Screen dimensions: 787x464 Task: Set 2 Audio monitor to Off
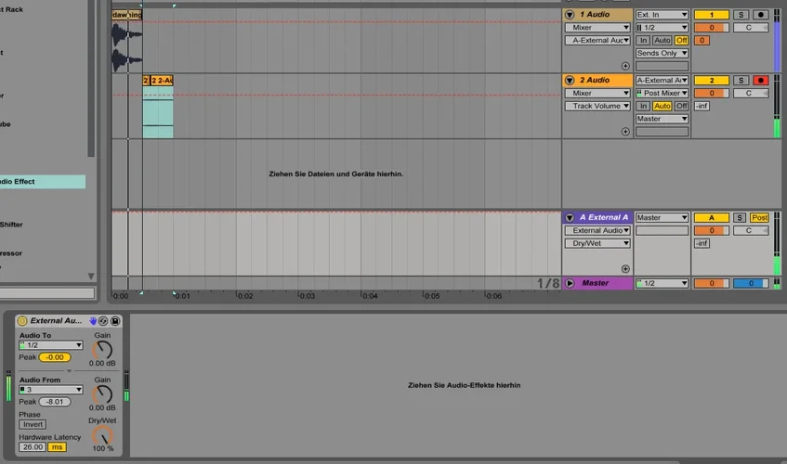click(x=681, y=106)
